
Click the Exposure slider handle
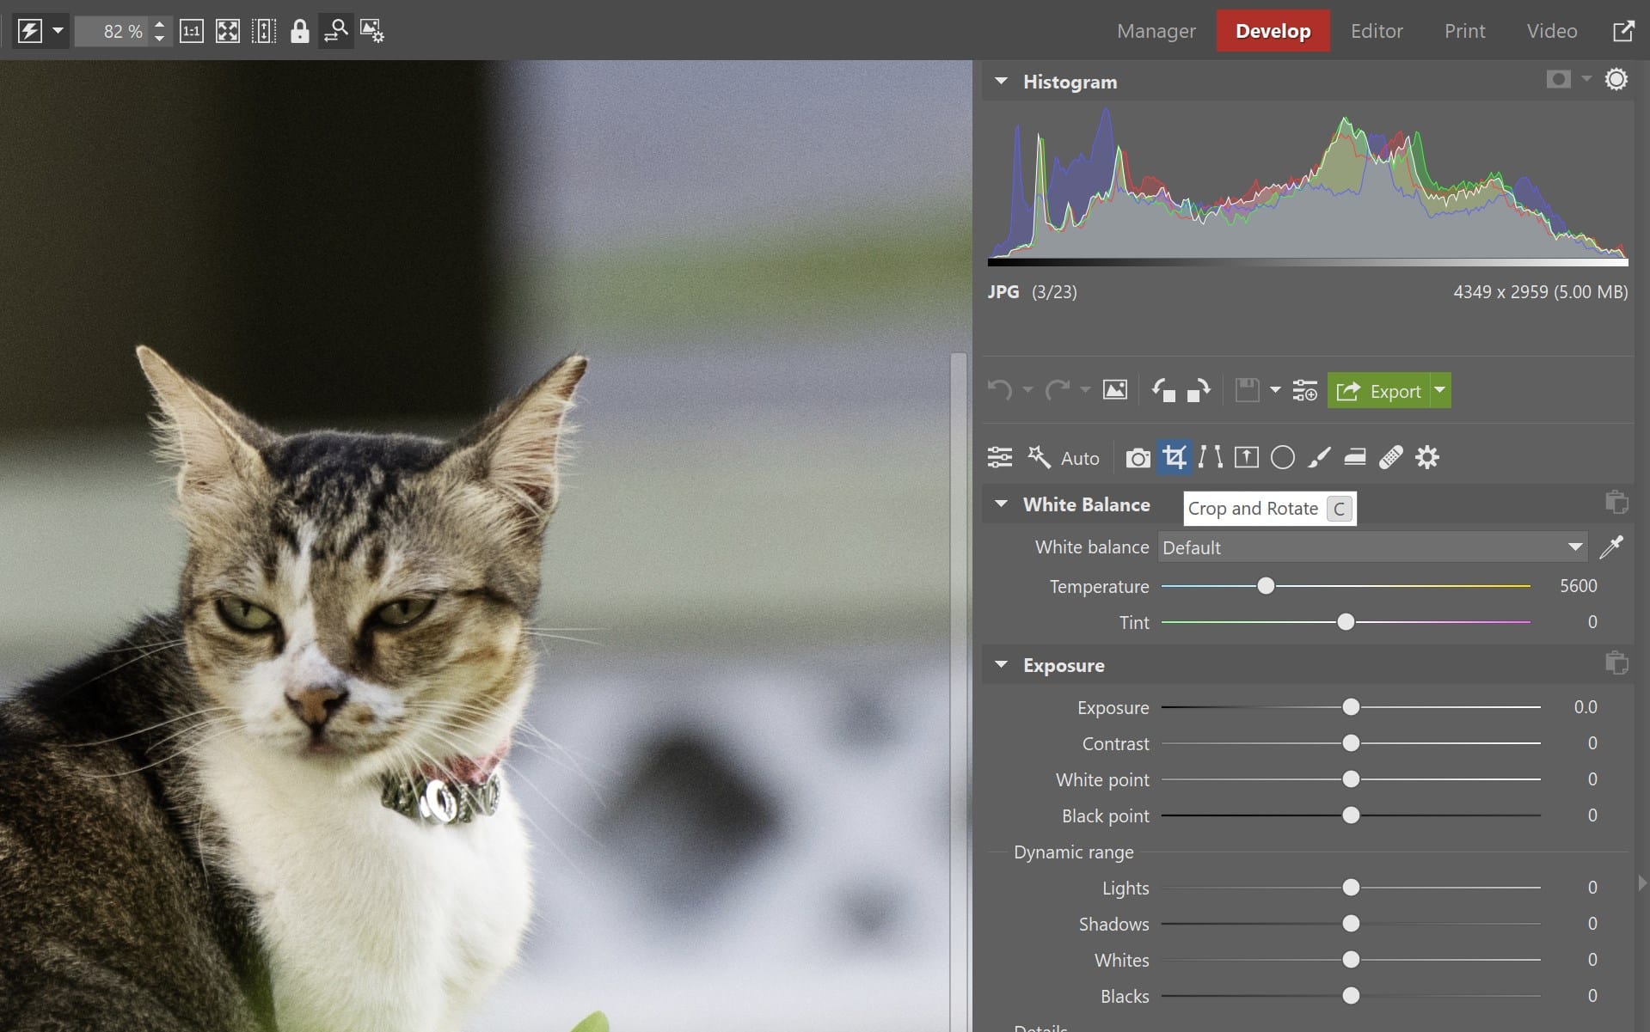(1351, 707)
